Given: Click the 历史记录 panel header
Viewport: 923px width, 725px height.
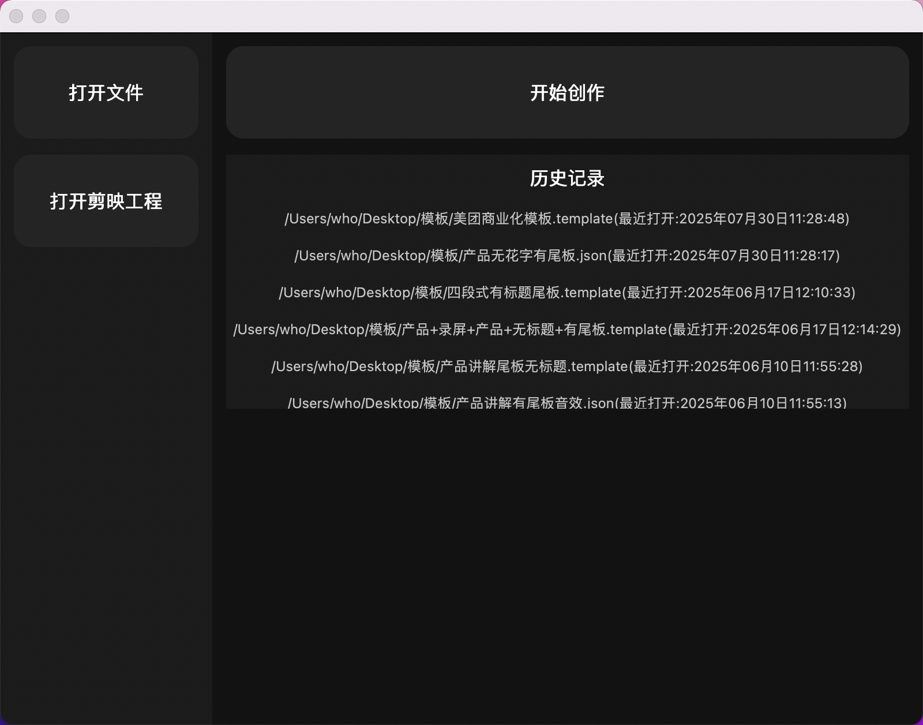Looking at the screenshot, I should coord(568,179).
